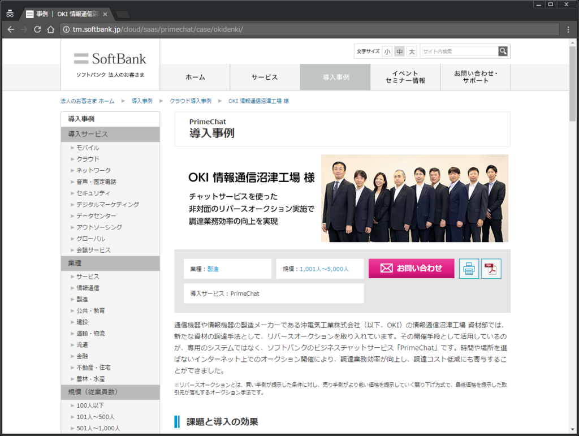Open the お問い合わせ・サポート tab
The image size is (579, 436).
[x=476, y=77]
